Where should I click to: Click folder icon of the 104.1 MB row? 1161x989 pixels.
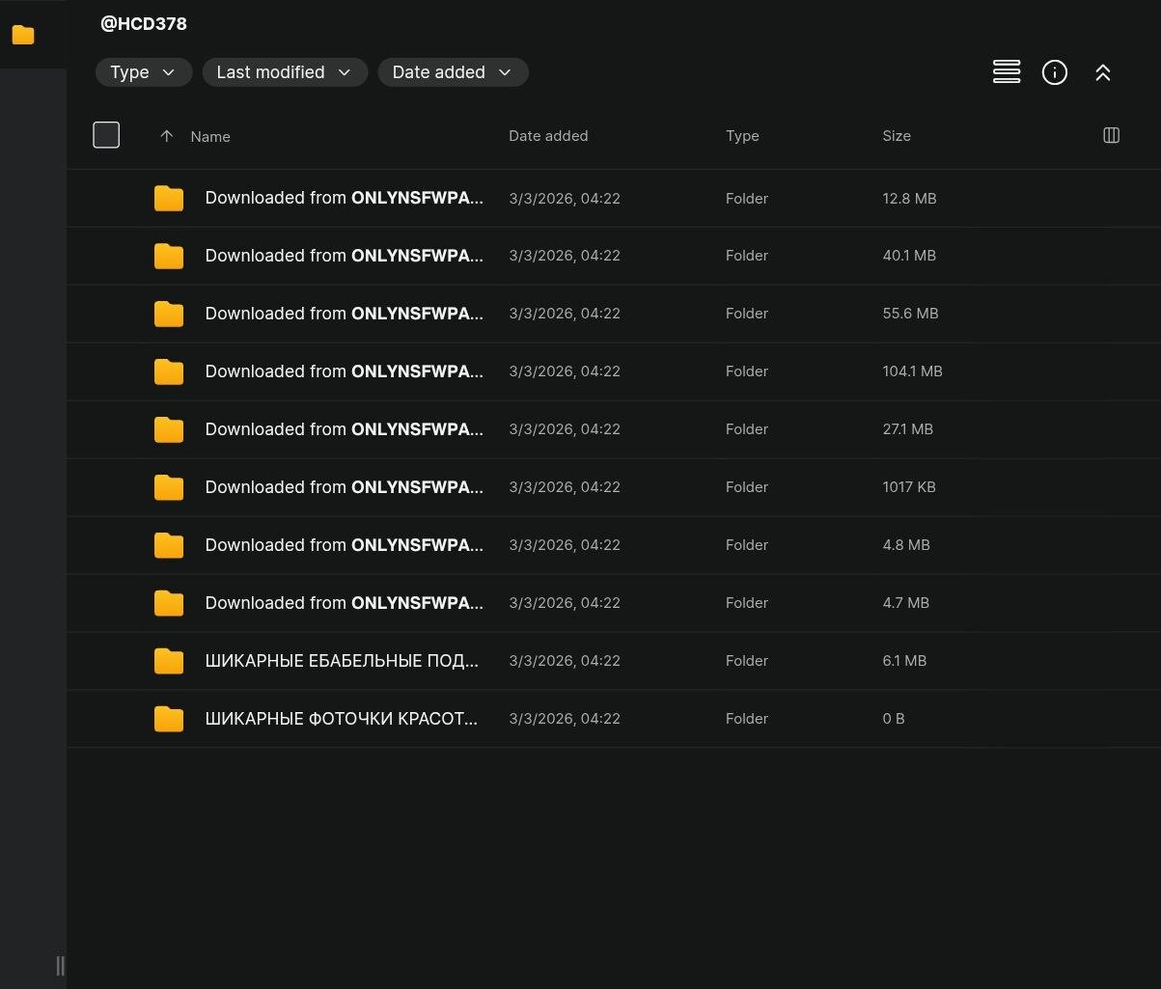click(x=169, y=371)
